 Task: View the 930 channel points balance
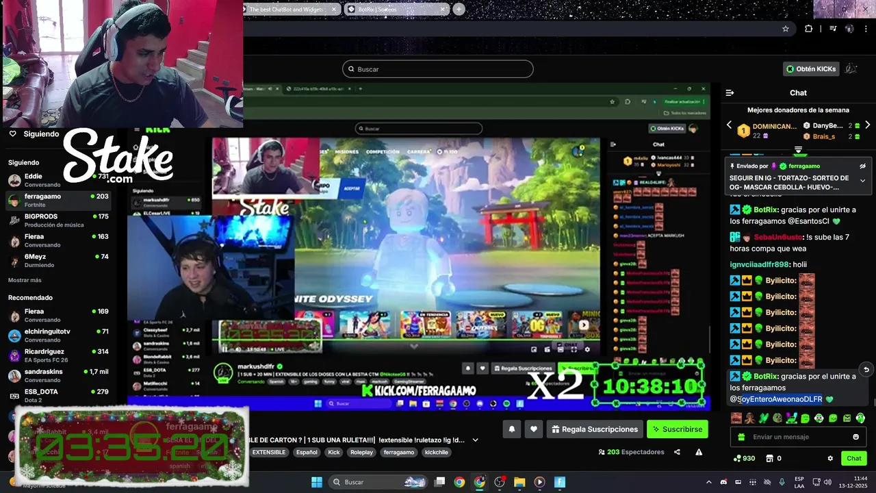coord(744,458)
